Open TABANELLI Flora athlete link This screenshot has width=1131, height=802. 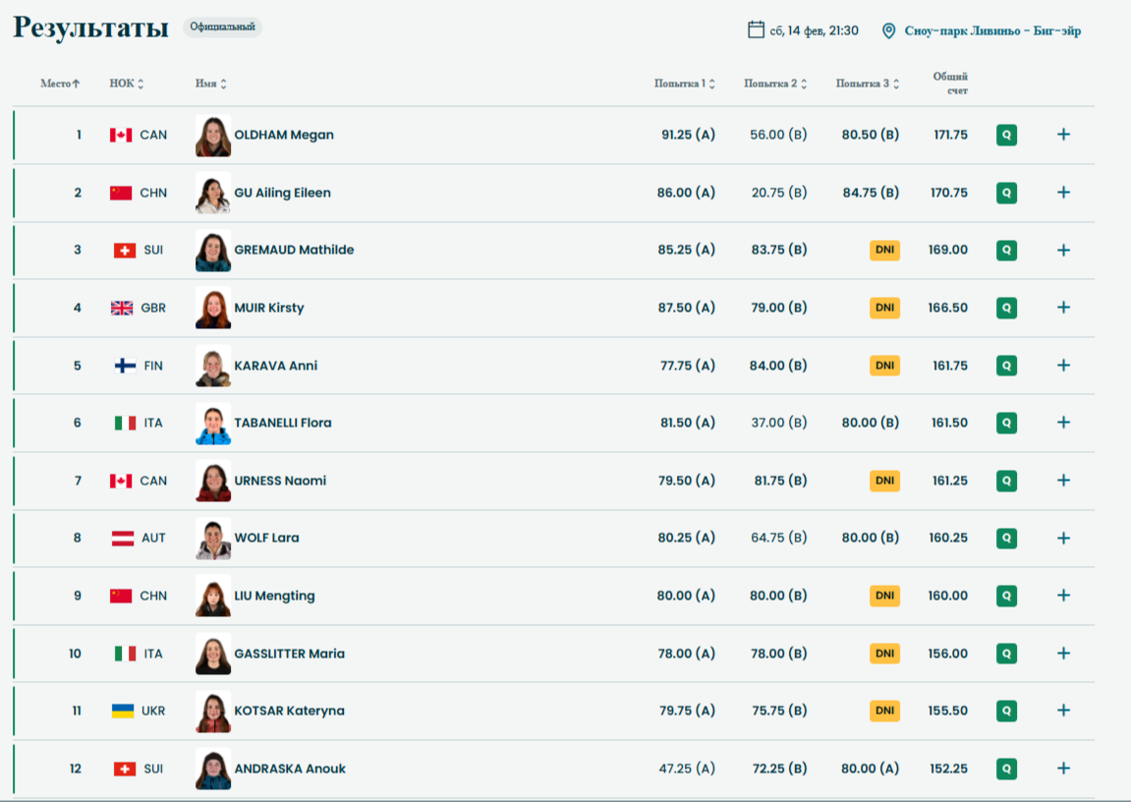click(x=282, y=423)
